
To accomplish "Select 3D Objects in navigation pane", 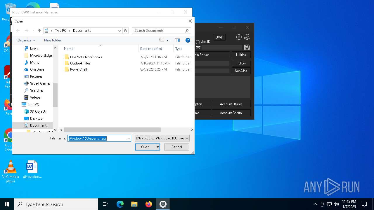I will [38, 111].
